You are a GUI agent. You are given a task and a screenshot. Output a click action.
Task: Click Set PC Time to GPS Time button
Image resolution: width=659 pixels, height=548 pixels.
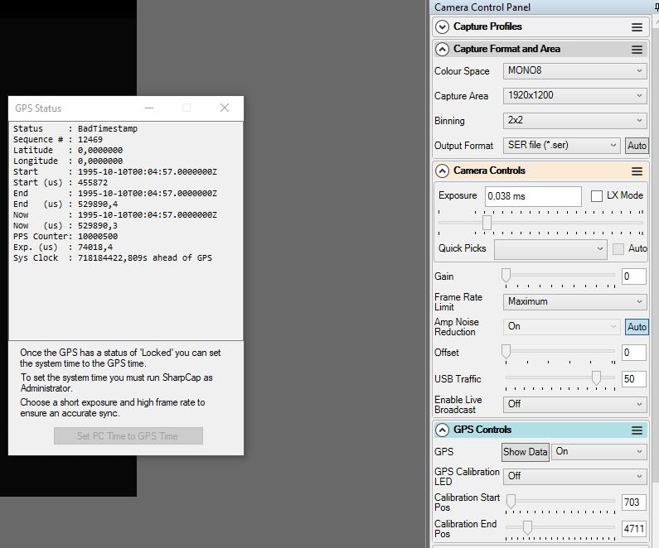coord(128,436)
